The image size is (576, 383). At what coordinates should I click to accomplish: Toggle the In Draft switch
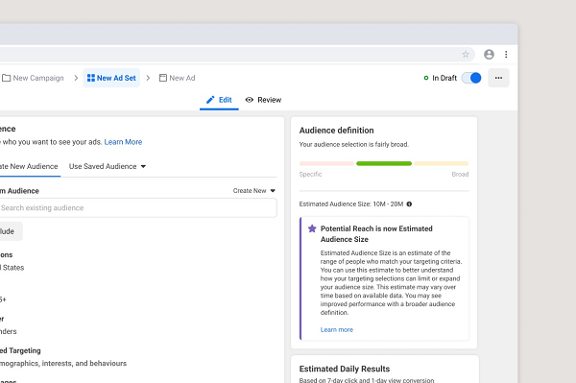tap(471, 78)
